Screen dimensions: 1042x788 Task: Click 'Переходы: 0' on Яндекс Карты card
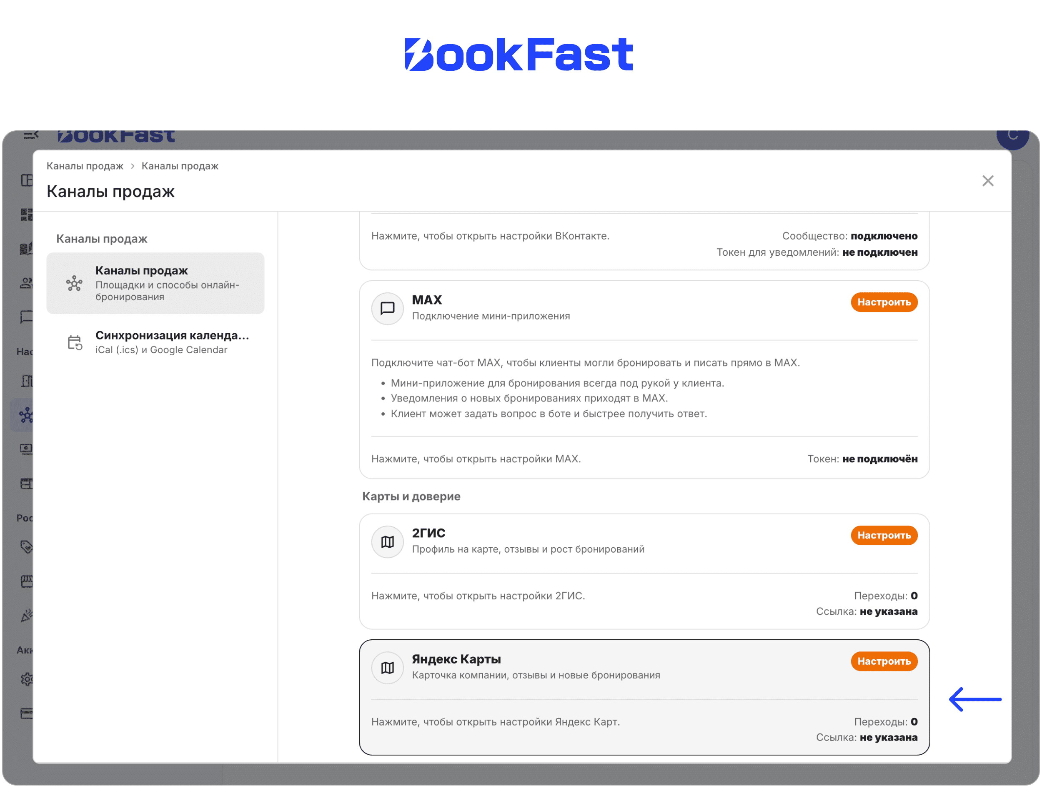[x=886, y=722]
